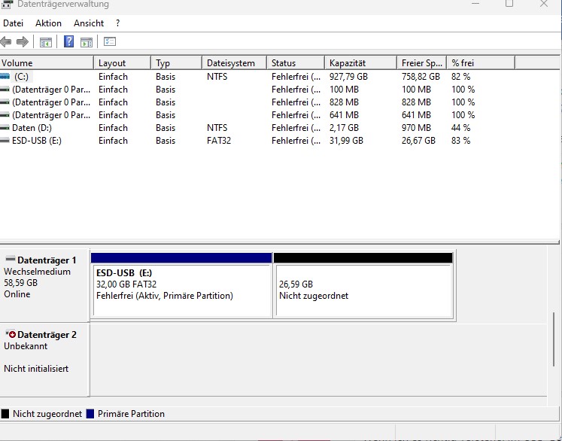This screenshot has width=562, height=441.
Task: Sort by the Layout column header
Action: coord(122,63)
